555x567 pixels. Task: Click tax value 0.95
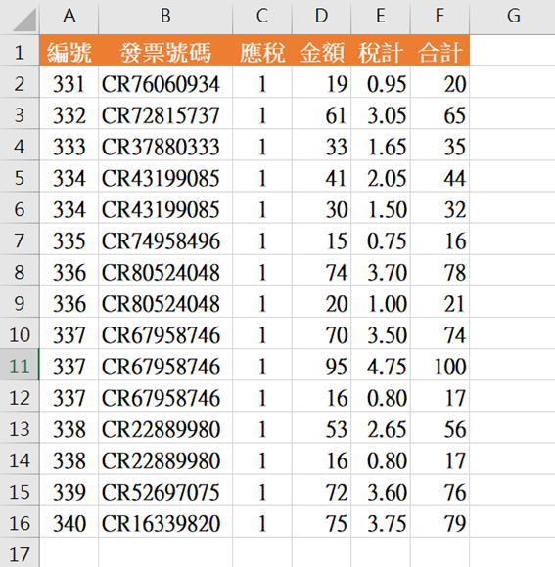(381, 82)
